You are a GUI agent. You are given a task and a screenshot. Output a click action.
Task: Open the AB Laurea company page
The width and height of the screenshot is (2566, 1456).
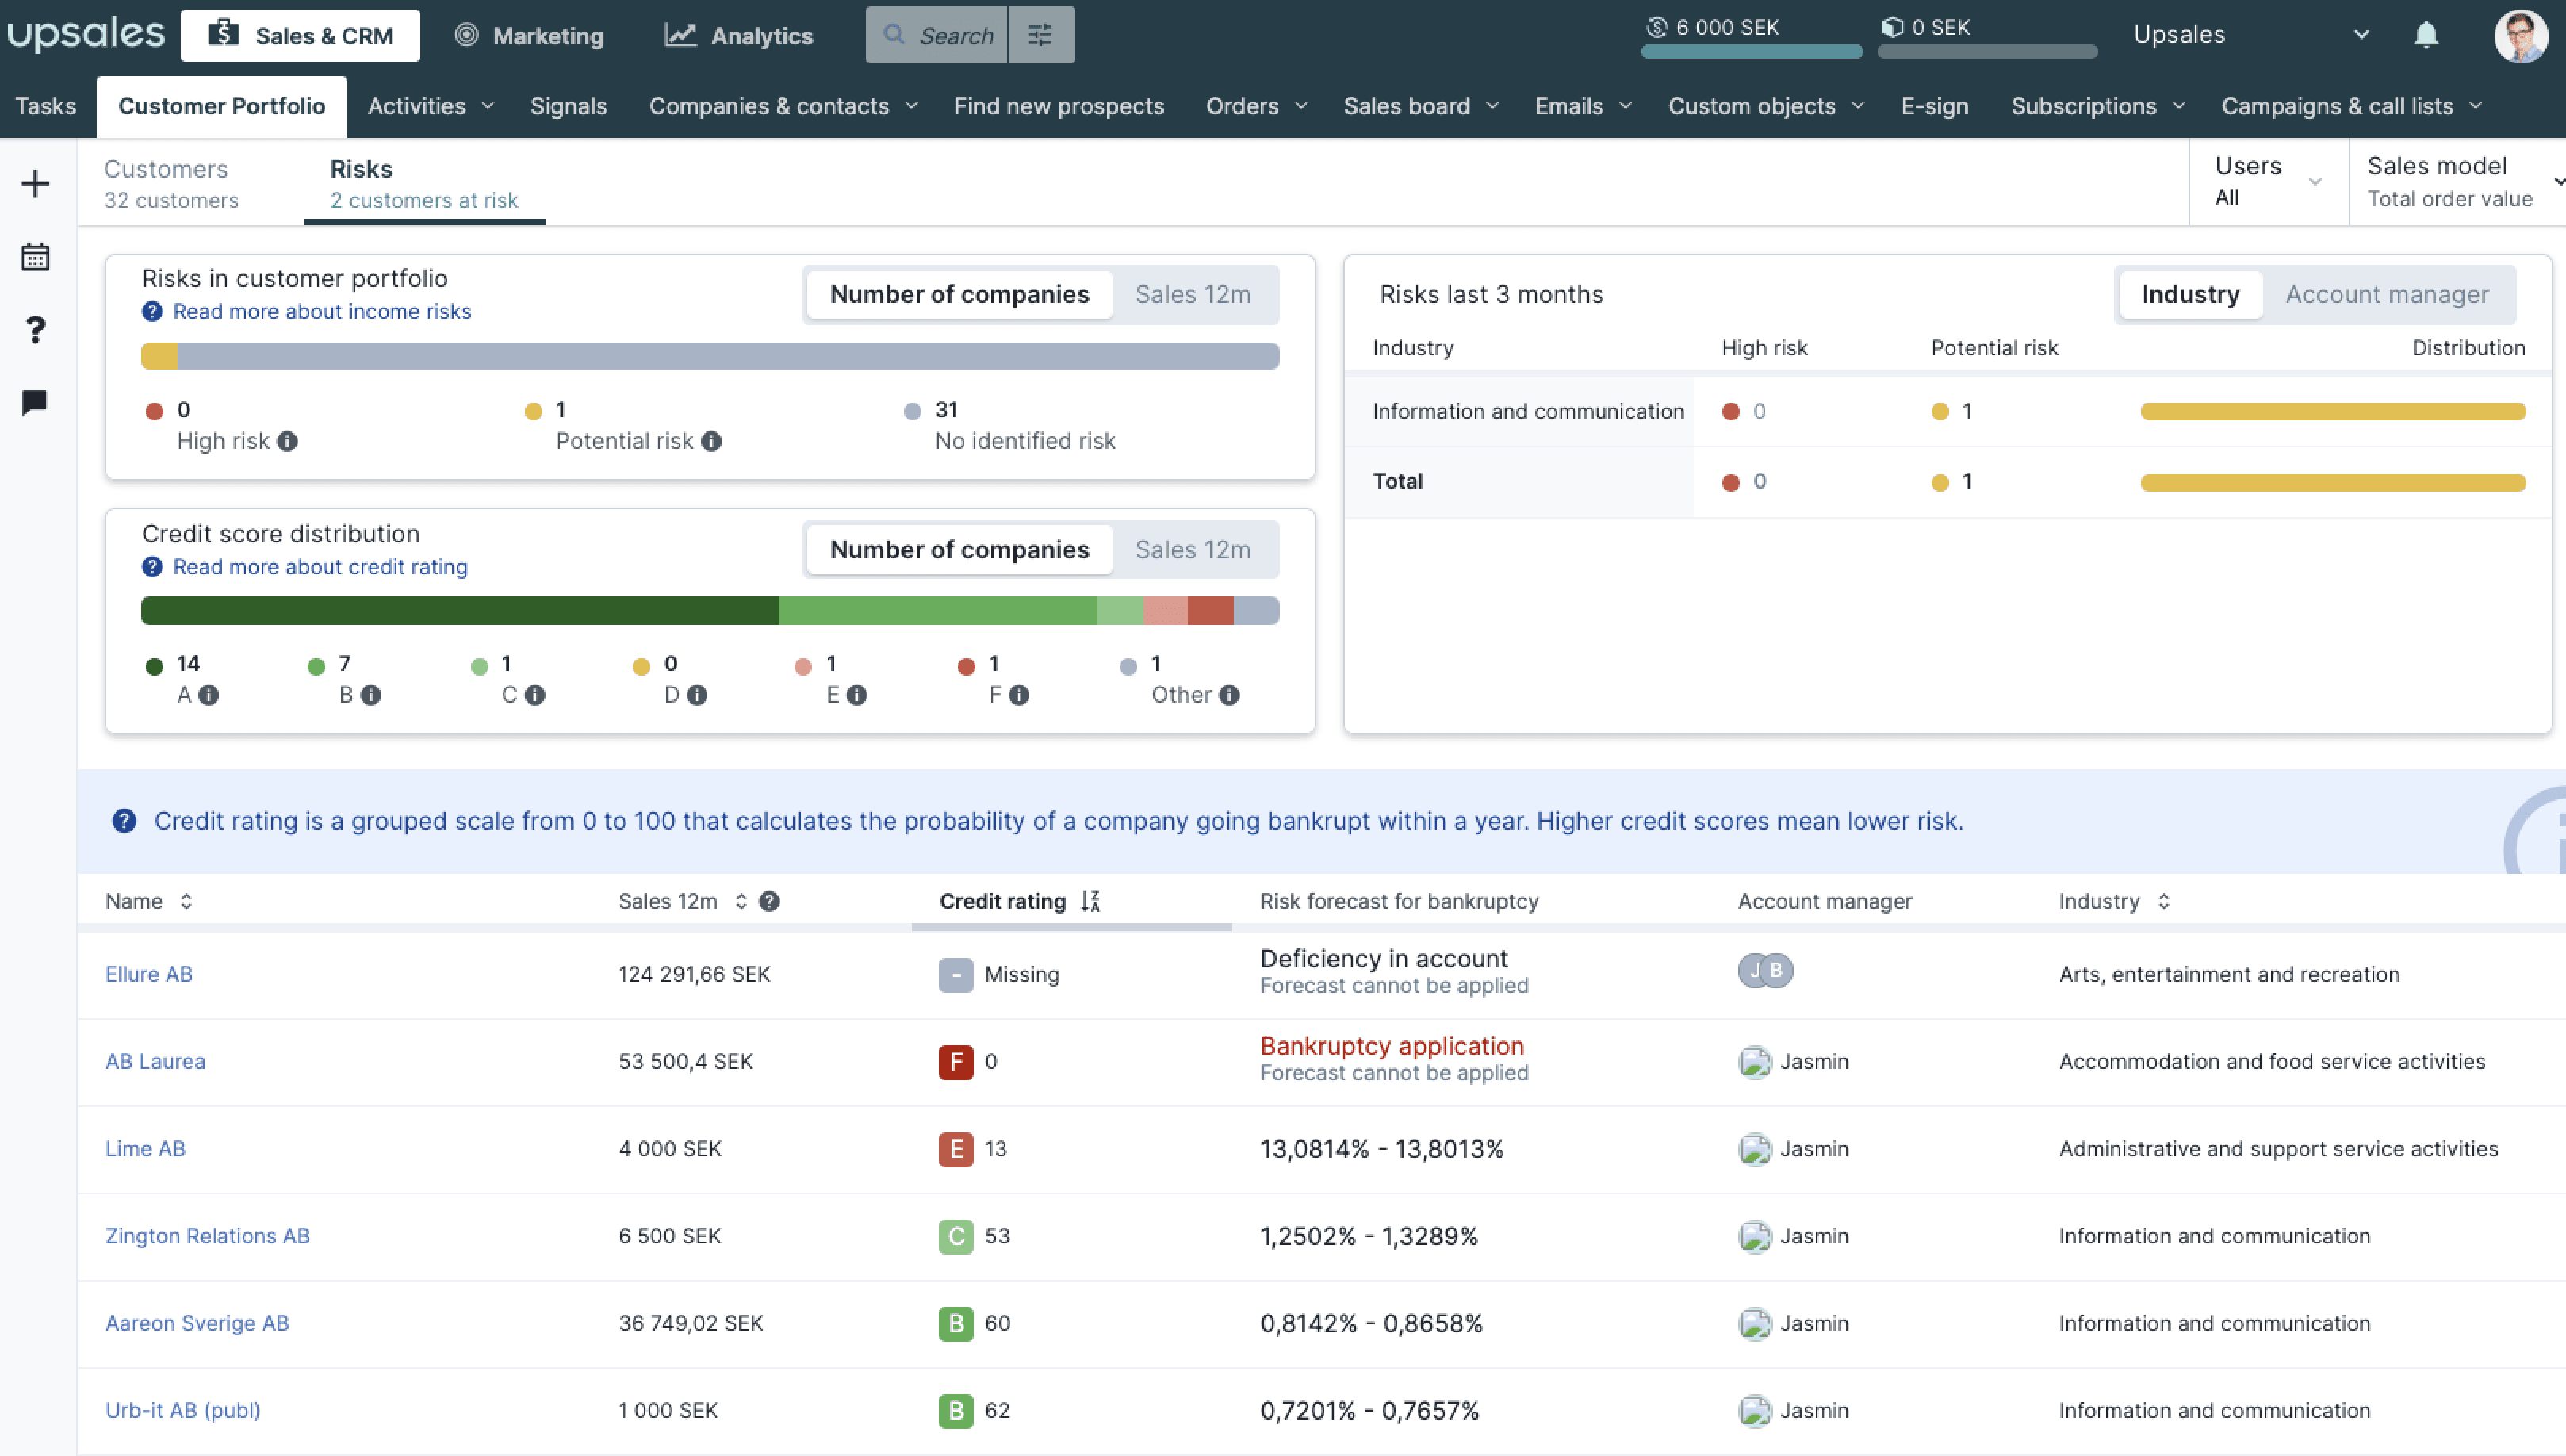coord(155,1061)
